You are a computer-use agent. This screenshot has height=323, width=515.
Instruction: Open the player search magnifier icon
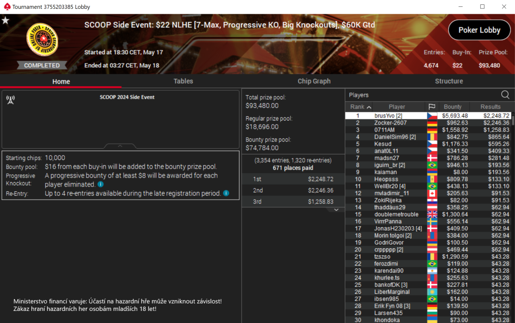(505, 95)
